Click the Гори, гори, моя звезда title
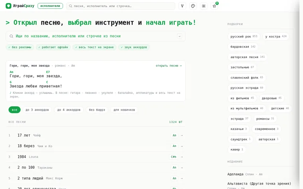The height and width of the screenshot is (189, 303). [x=30, y=66]
